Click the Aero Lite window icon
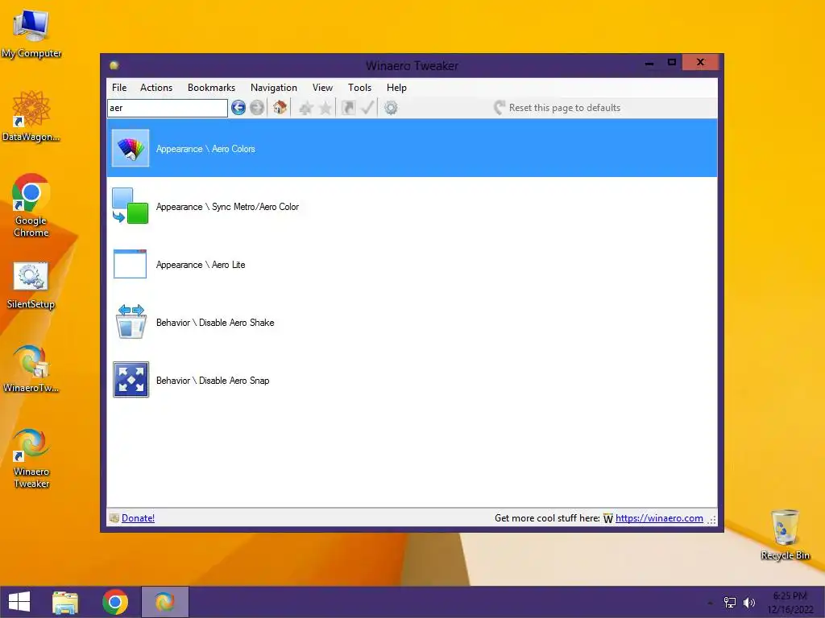Screen dimensions: 825x618 coord(131,264)
